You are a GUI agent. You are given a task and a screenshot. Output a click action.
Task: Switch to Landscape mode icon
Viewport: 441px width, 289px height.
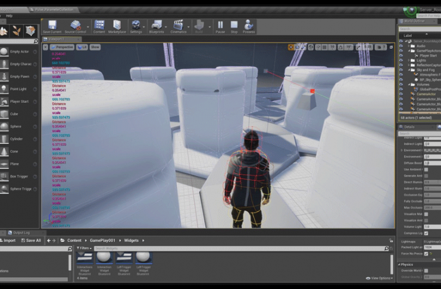point(4,31)
